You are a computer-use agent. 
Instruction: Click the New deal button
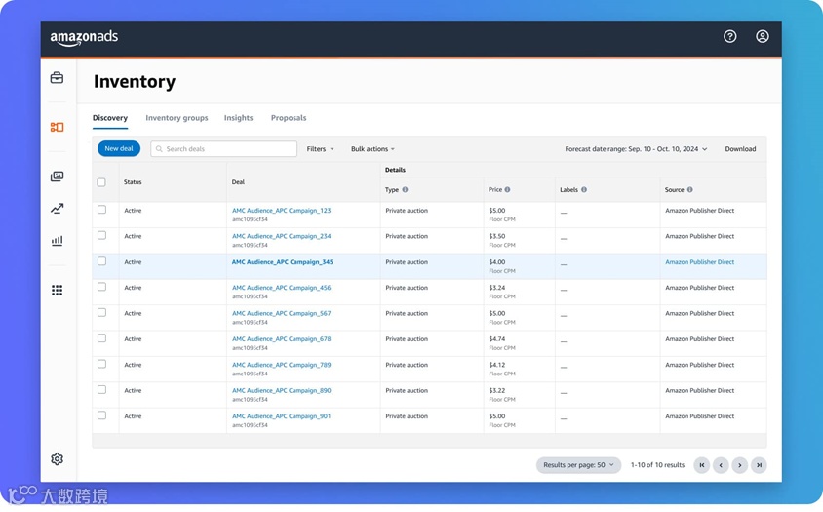coord(119,148)
